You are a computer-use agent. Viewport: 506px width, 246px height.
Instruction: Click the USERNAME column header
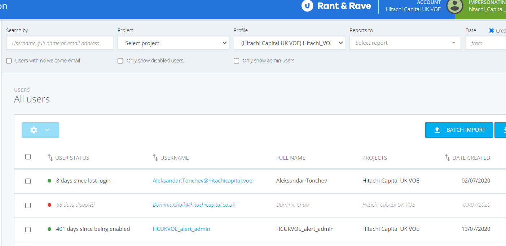pyautogui.click(x=175, y=158)
